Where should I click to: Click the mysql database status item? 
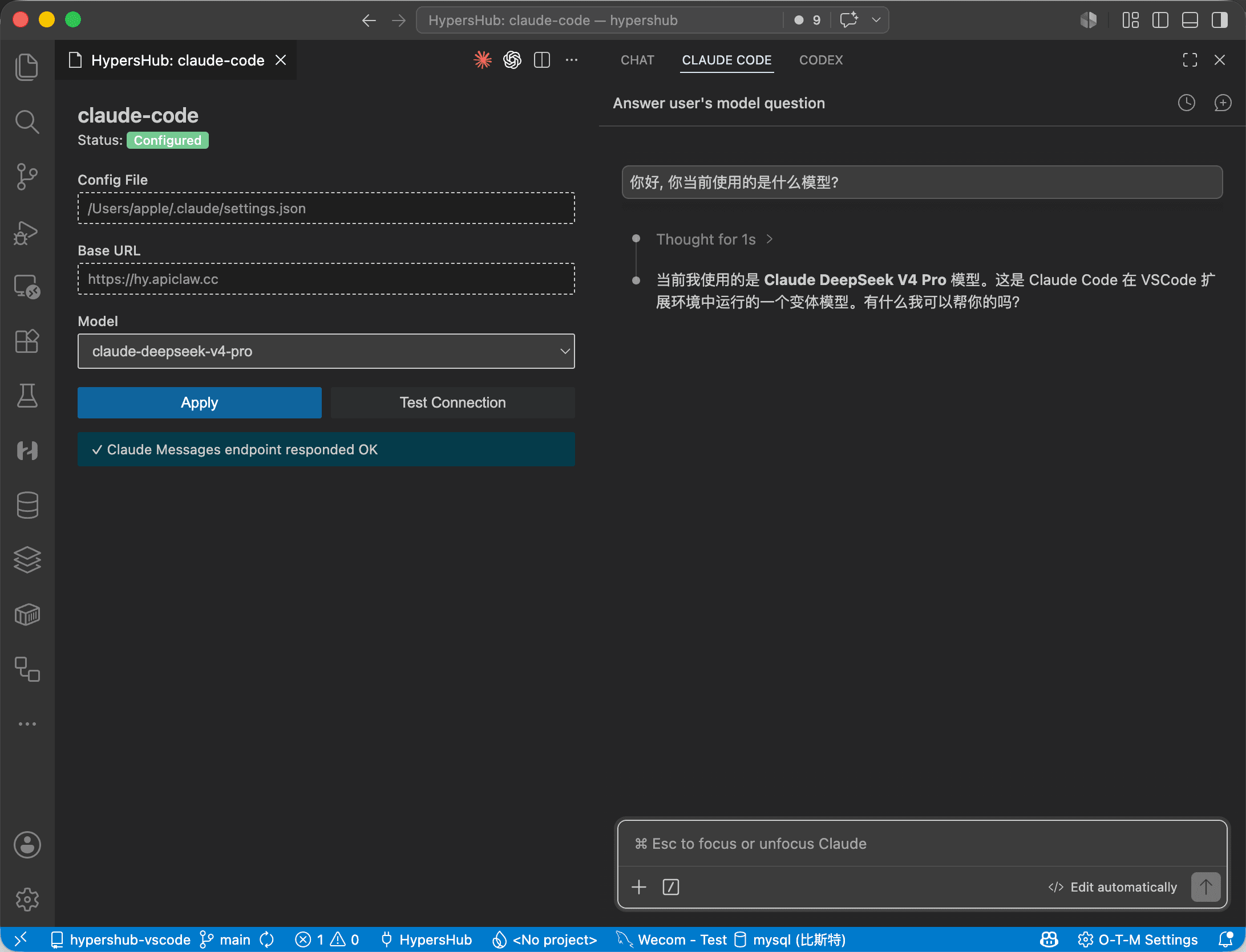790,939
